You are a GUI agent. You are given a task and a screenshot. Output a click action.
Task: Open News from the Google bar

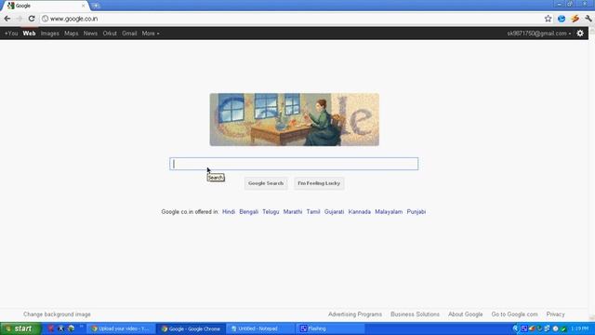click(x=90, y=33)
